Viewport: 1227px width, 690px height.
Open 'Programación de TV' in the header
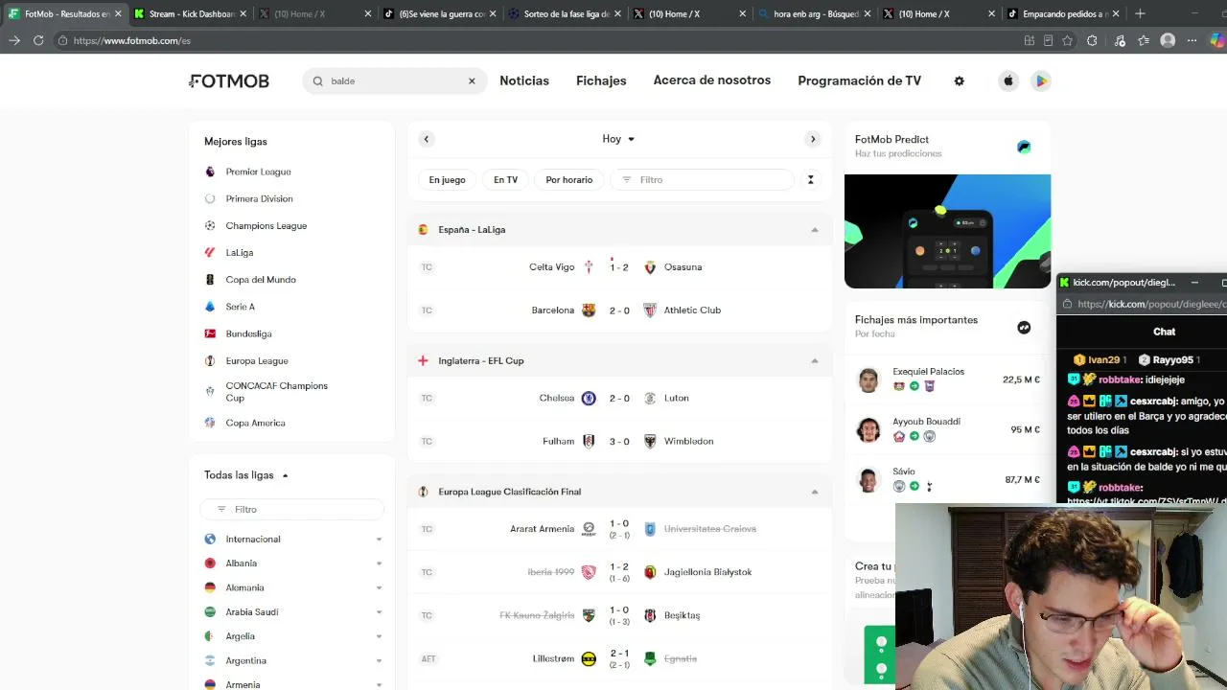click(x=859, y=80)
